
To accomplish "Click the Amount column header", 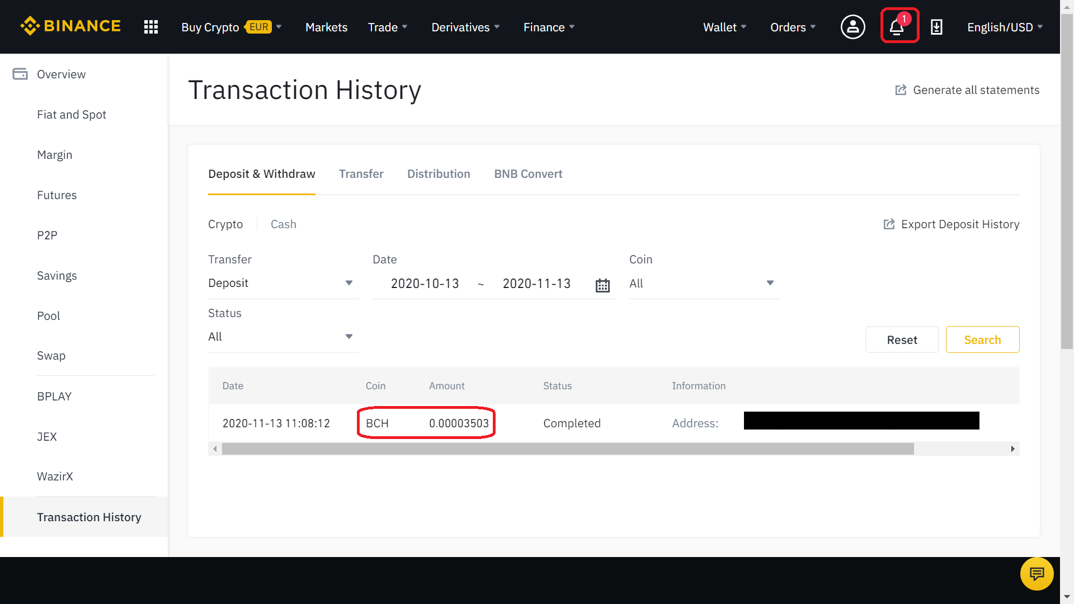I will tap(446, 386).
